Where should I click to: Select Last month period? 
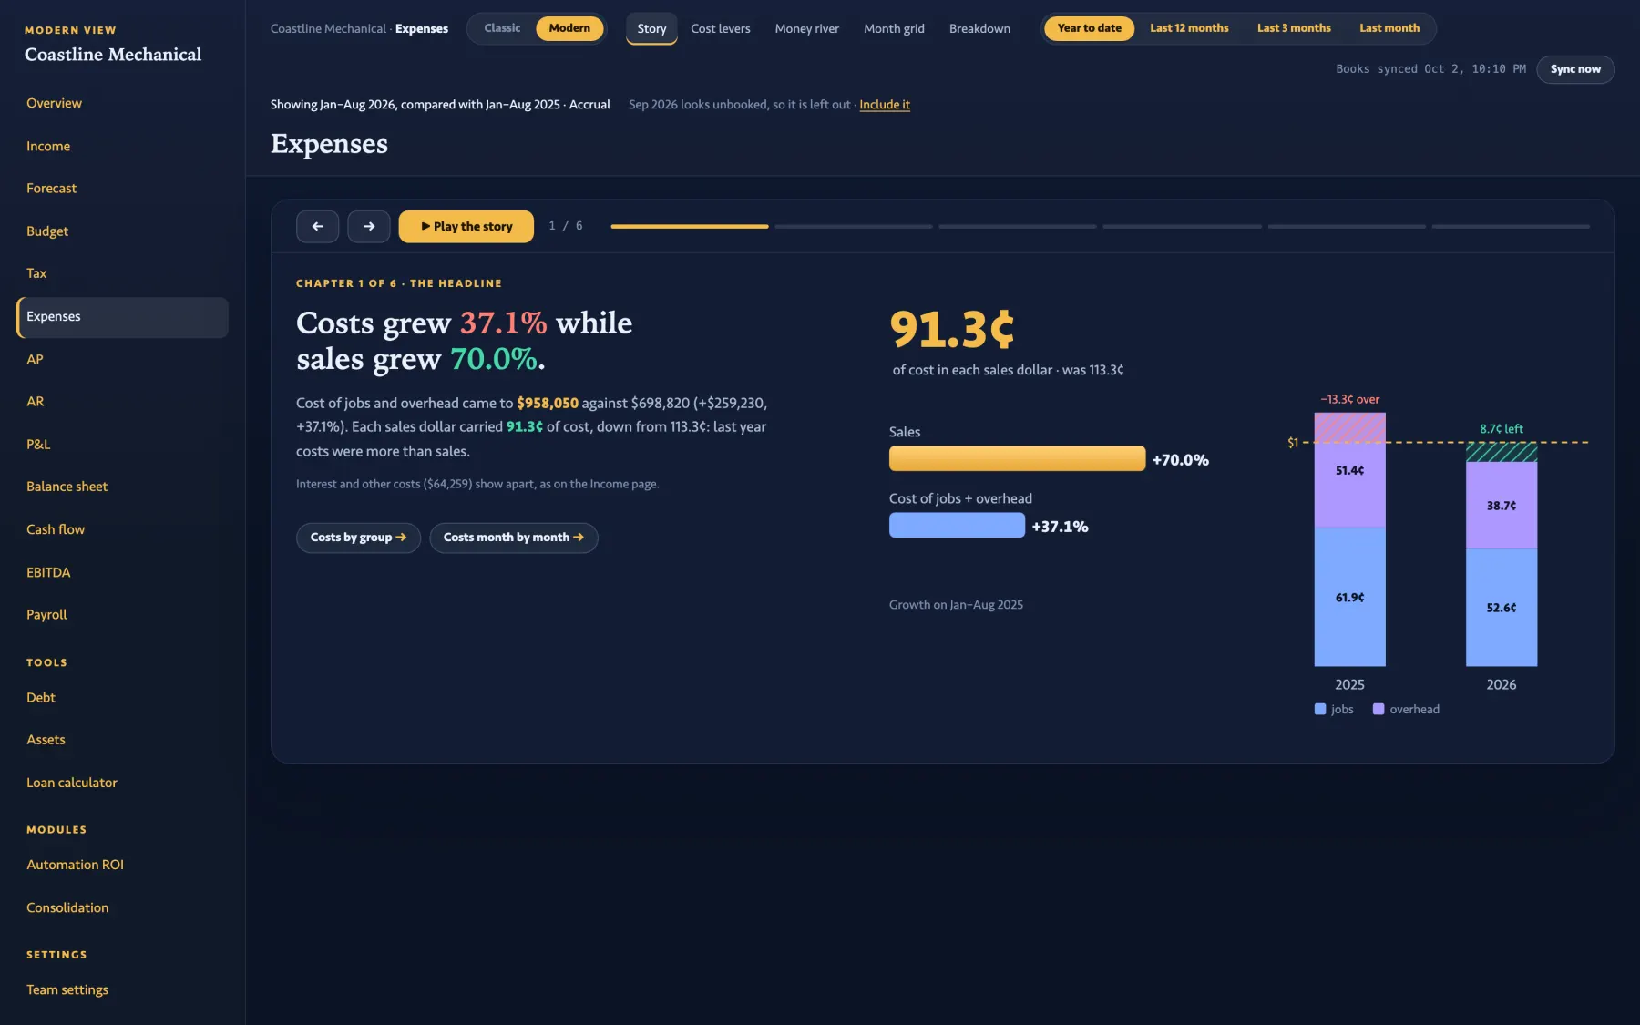click(x=1389, y=28)
